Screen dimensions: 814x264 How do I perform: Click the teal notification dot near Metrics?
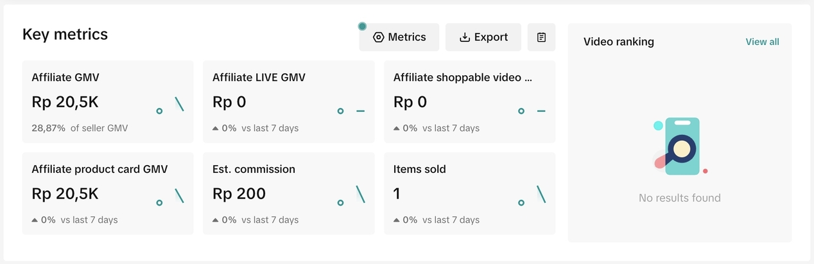coord(362,26)
